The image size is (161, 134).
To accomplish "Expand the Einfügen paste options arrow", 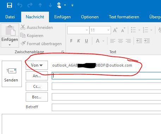I will (10, 45).
